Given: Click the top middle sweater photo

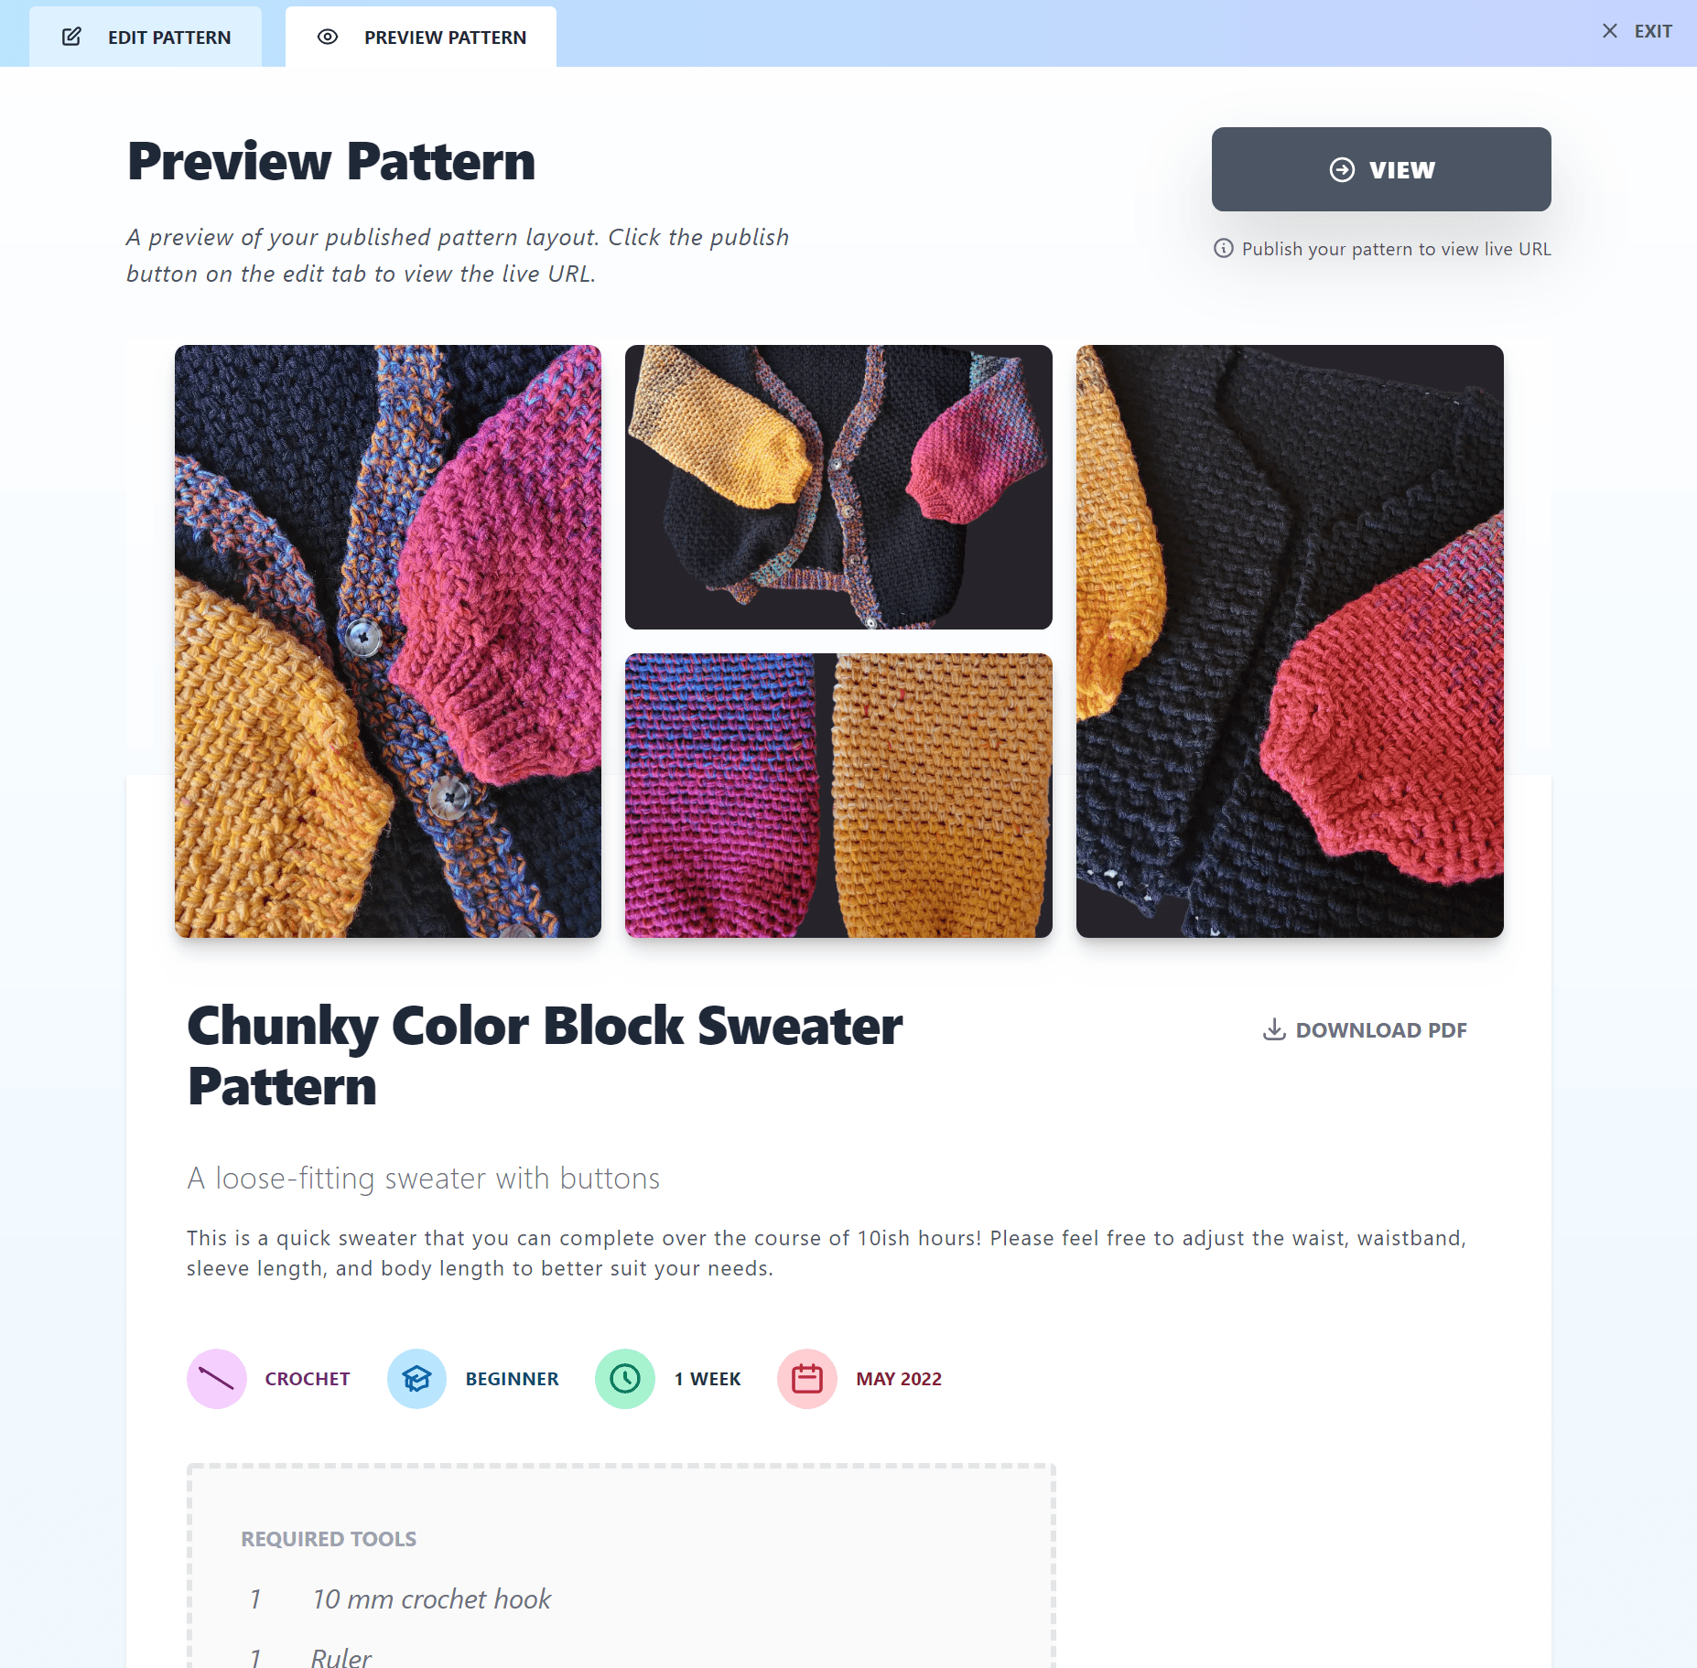Looking at the screenshot, I should tap(838, 486).
